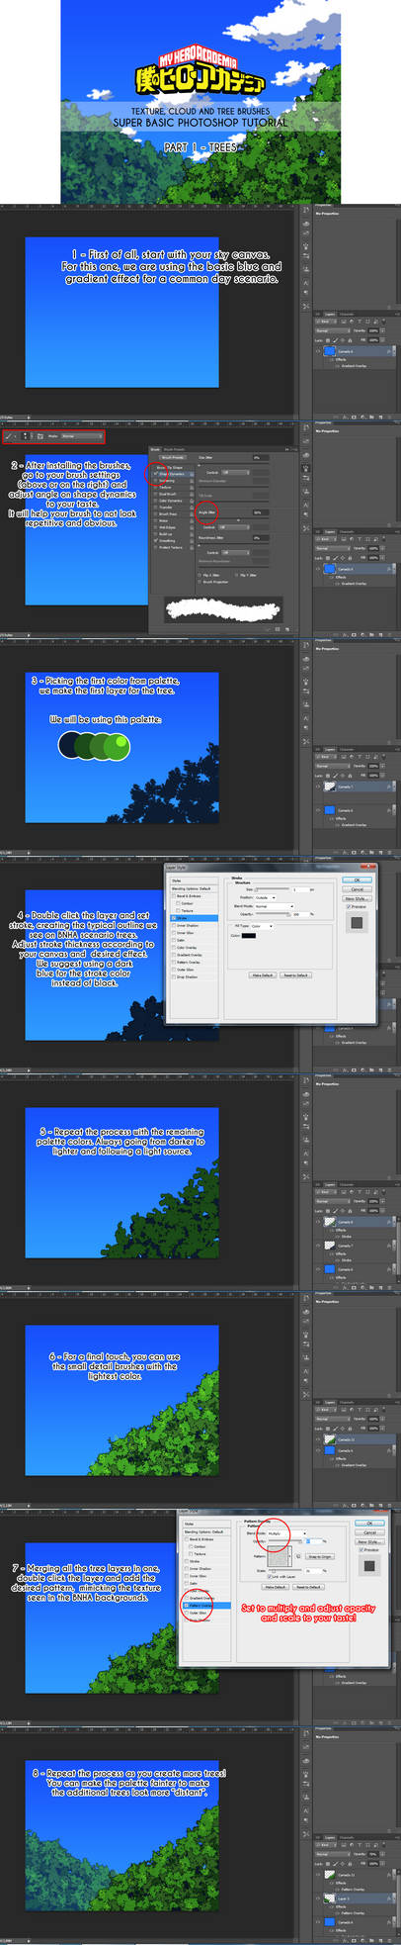Select highlighted Stroke entry in styles list
The image size is (401, 1945).
click(x=195, y=917)
